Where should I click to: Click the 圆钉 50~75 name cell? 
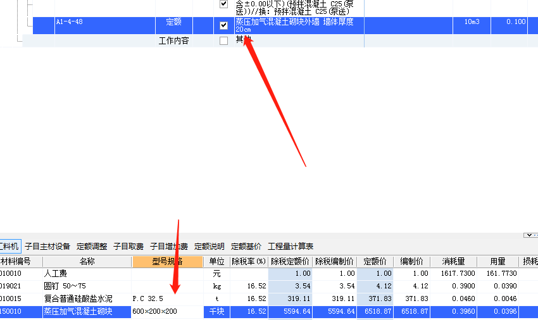pyautogui.click(x=87, y=286)
